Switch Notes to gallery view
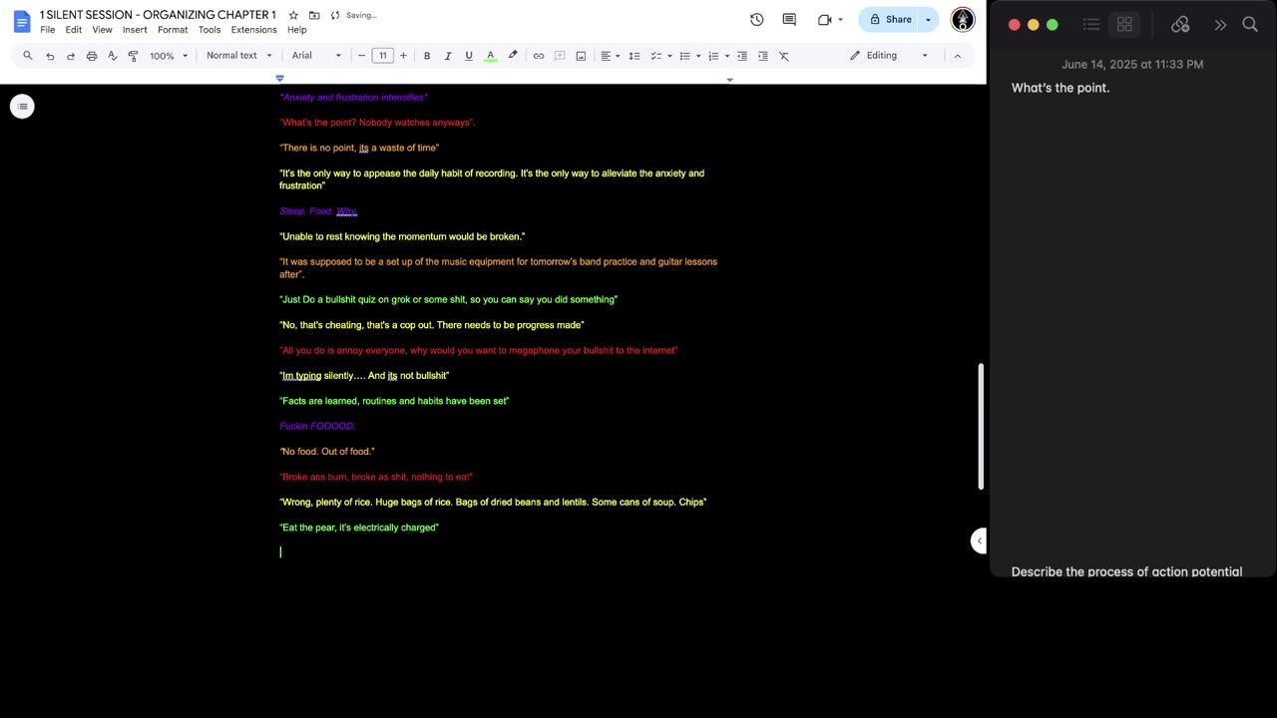This screenshot has width=1277, height=718. click(1124, 25)
